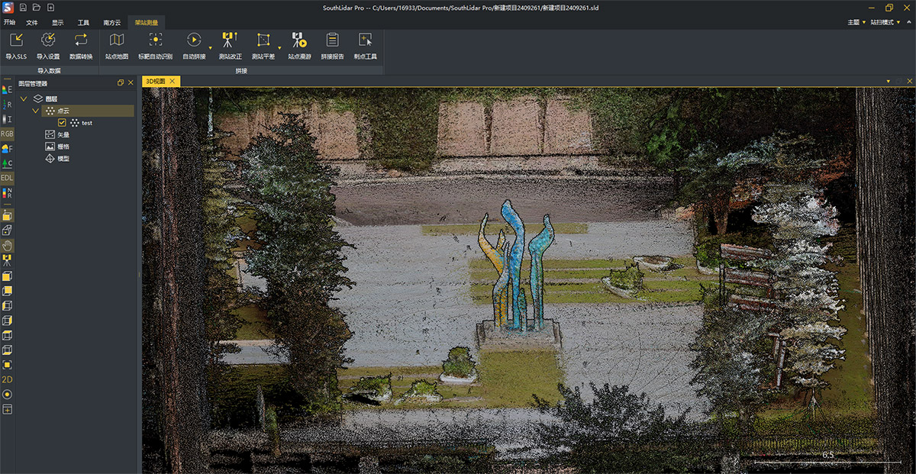Open the 自动拼接 dropdown arrow

pos(211,47)
